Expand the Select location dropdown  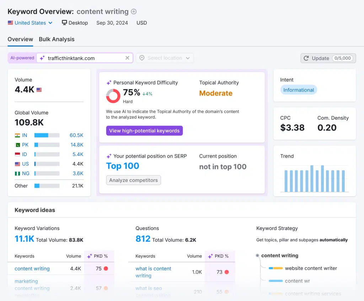tap(165, 58)
